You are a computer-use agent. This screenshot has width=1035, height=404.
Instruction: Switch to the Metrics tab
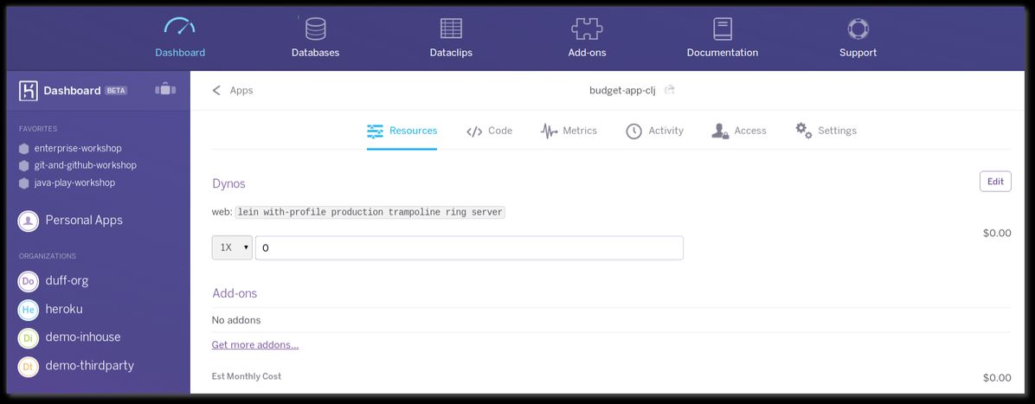pyautogui.click(x=569, y=131)
